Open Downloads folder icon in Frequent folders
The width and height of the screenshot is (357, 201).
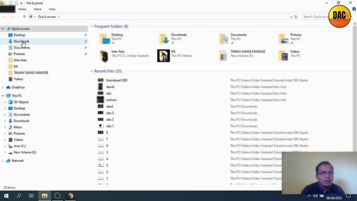click(x=163, y=39)
